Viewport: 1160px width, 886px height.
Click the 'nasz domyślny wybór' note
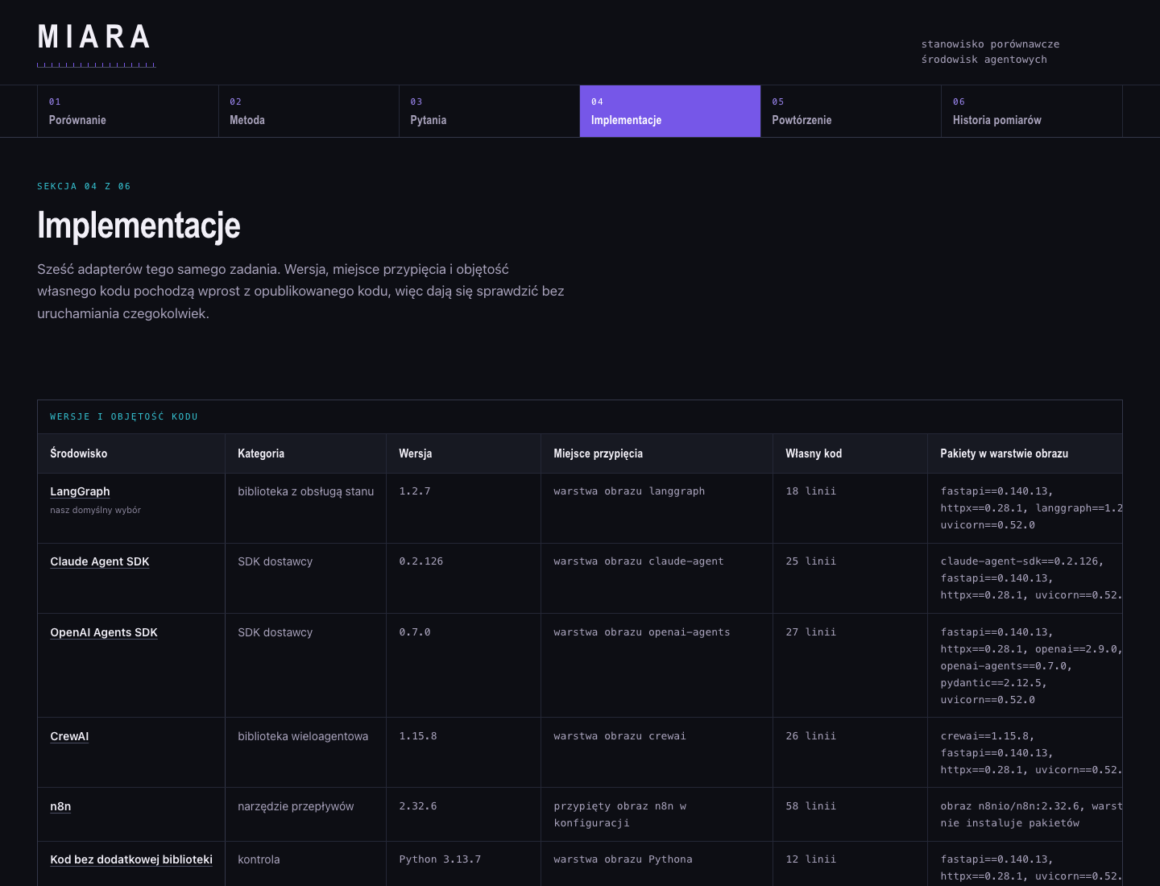tap(95, 510)
